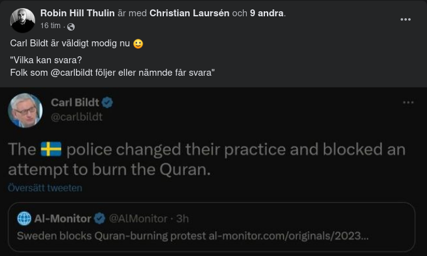Click 'Översätt tweeten' translate link

click(x=45, y=188)
